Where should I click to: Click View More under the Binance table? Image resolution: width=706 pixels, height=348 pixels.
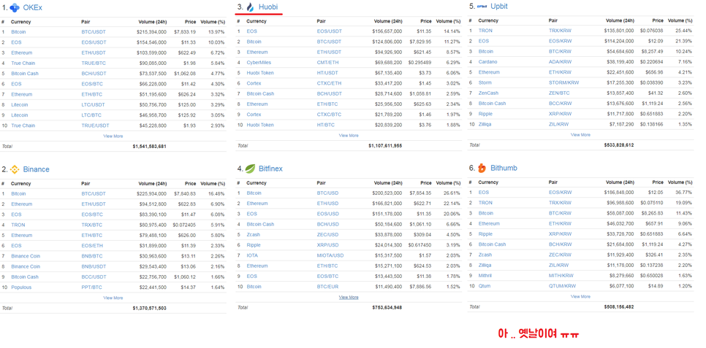[113, 298]
